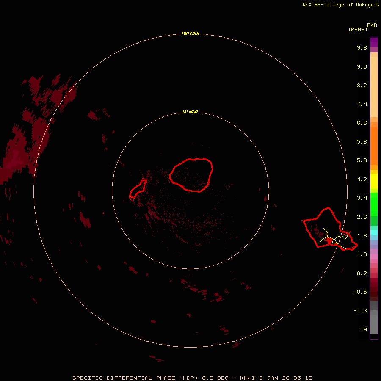Click the red island outline with yellow roads

(x=329, y=229)
